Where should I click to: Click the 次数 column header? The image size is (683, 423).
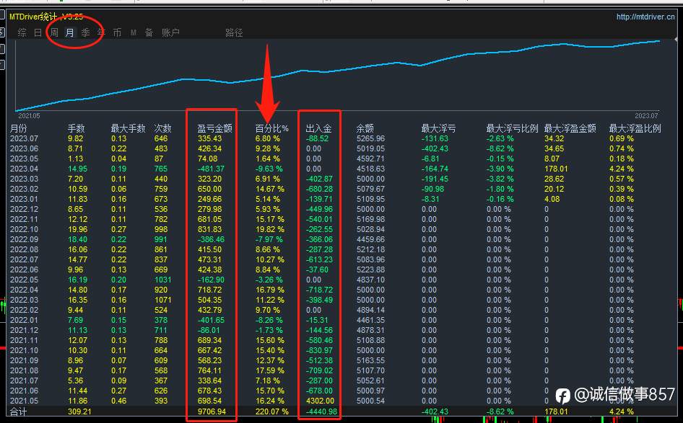point(162,129)
